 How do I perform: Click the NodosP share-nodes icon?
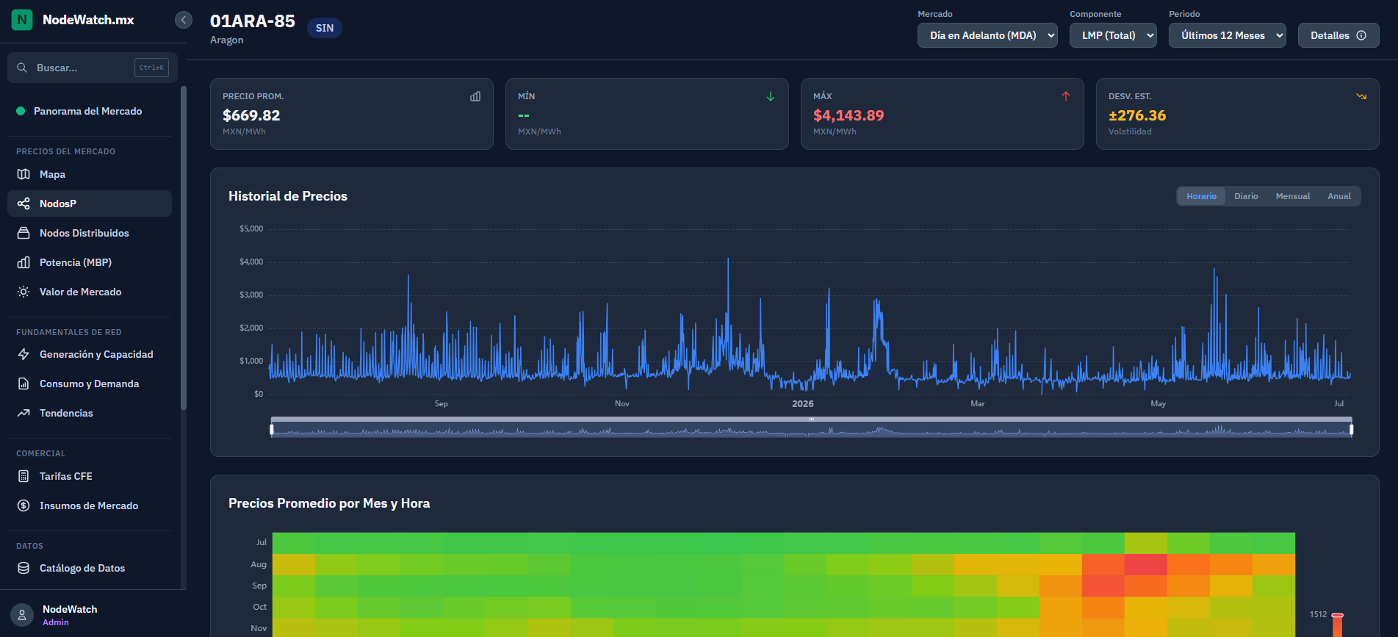coord(24,204)
